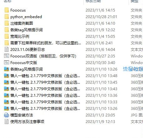Click the 懒人一键包 archive icon modified at 13:48

click(7, 76)
